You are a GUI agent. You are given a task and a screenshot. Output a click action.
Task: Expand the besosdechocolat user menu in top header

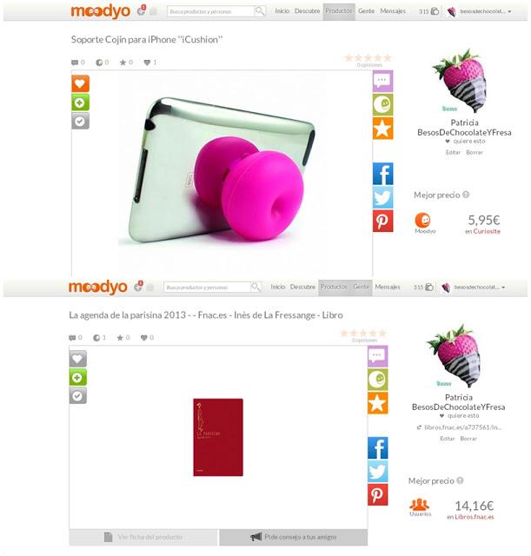click(481, 11)
